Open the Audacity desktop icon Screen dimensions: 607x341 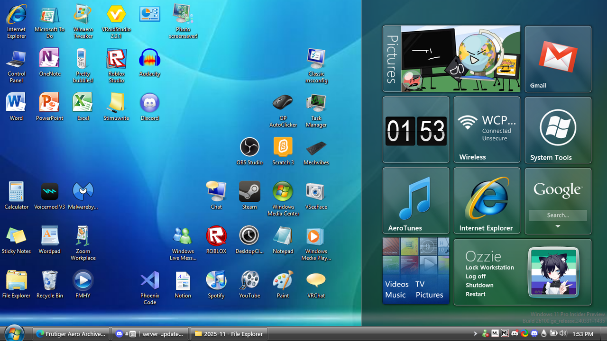150,62
